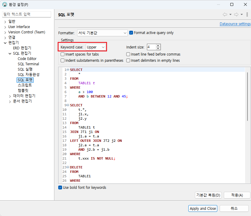Viewport: 251px width, 216px height.
Task: Click 'AND b BETWEEN 12 AND 45;' line
Action: pyautogui.click(x=103, y=96)
